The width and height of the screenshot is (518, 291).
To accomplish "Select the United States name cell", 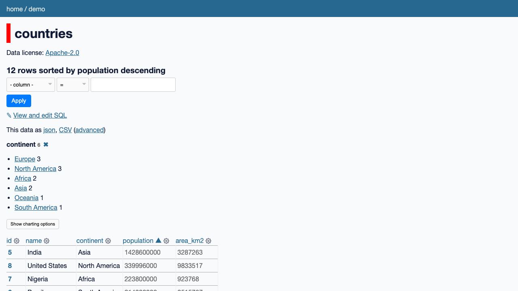I will point(51,266).
